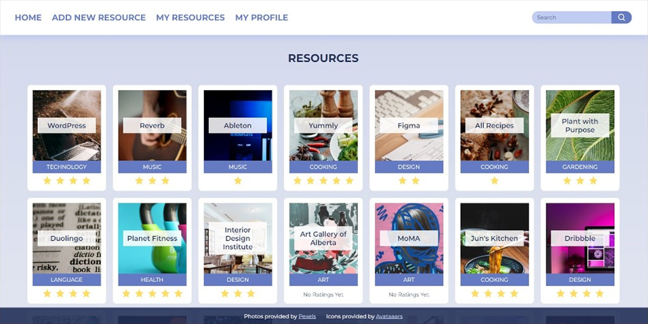Open the Pexels link in footer

point(307,317)
